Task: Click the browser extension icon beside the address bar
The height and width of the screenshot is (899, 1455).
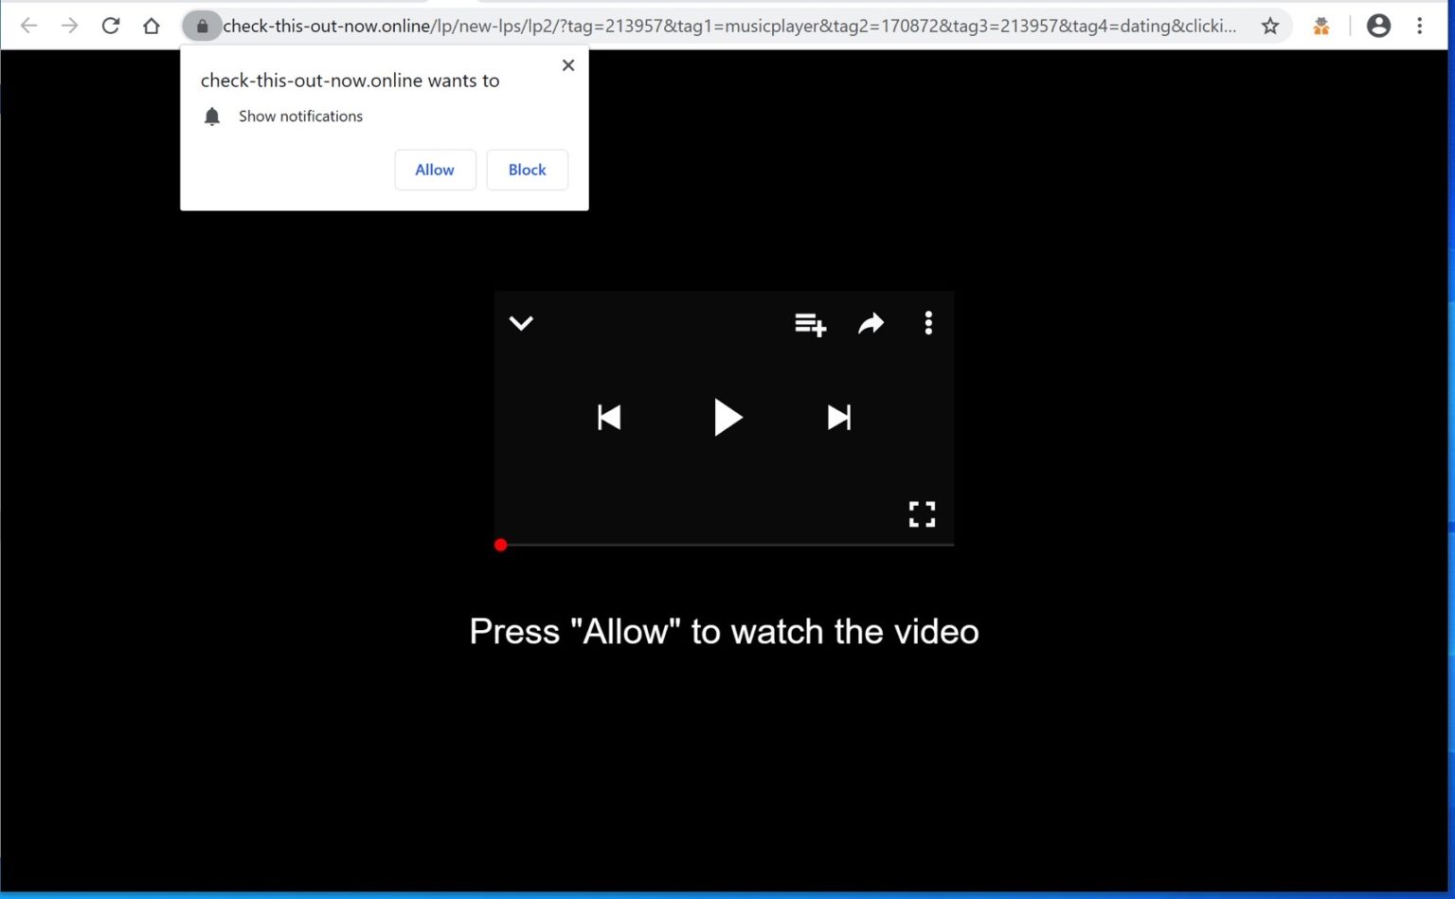Action: (1320, 26)
